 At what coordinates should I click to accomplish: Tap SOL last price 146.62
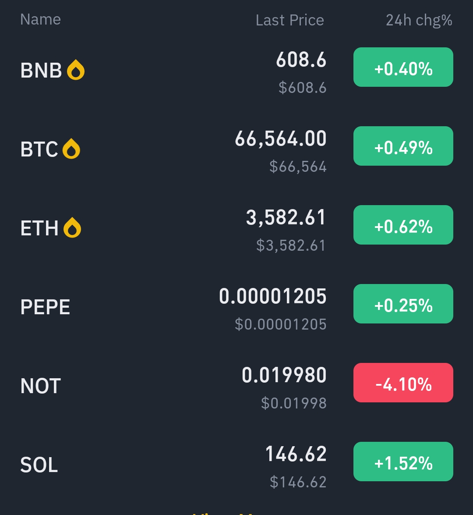(296, 454)
